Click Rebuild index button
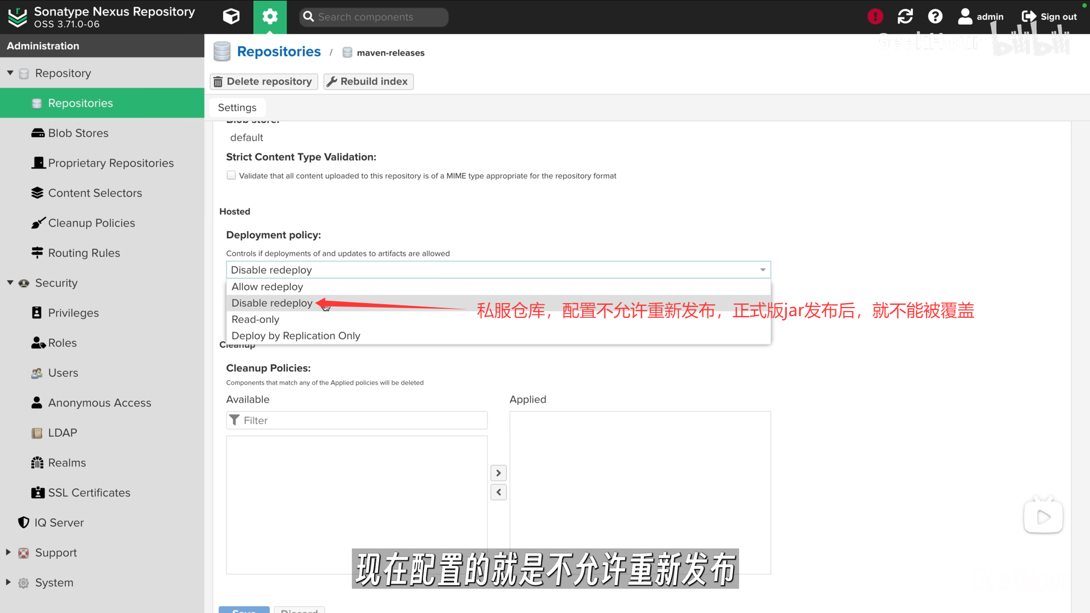 pos(368,82)
